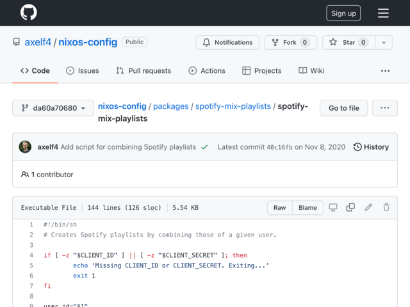Open the star lists dropdown arrow
Viewport: 410px width, 307px height.
(x=384, y=43)
